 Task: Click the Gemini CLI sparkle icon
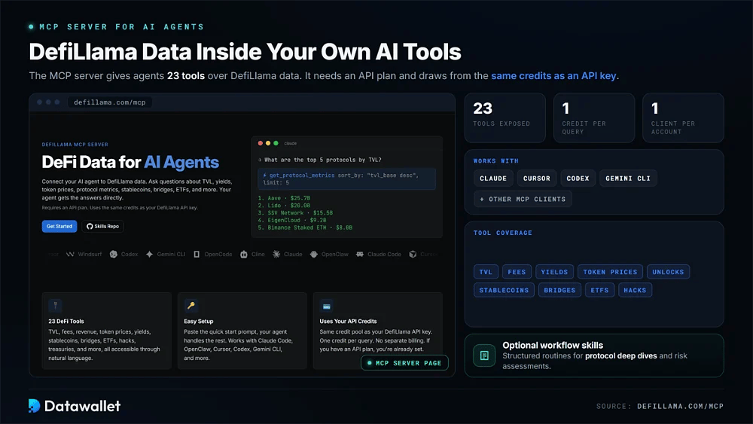click(x=149, y=254)
